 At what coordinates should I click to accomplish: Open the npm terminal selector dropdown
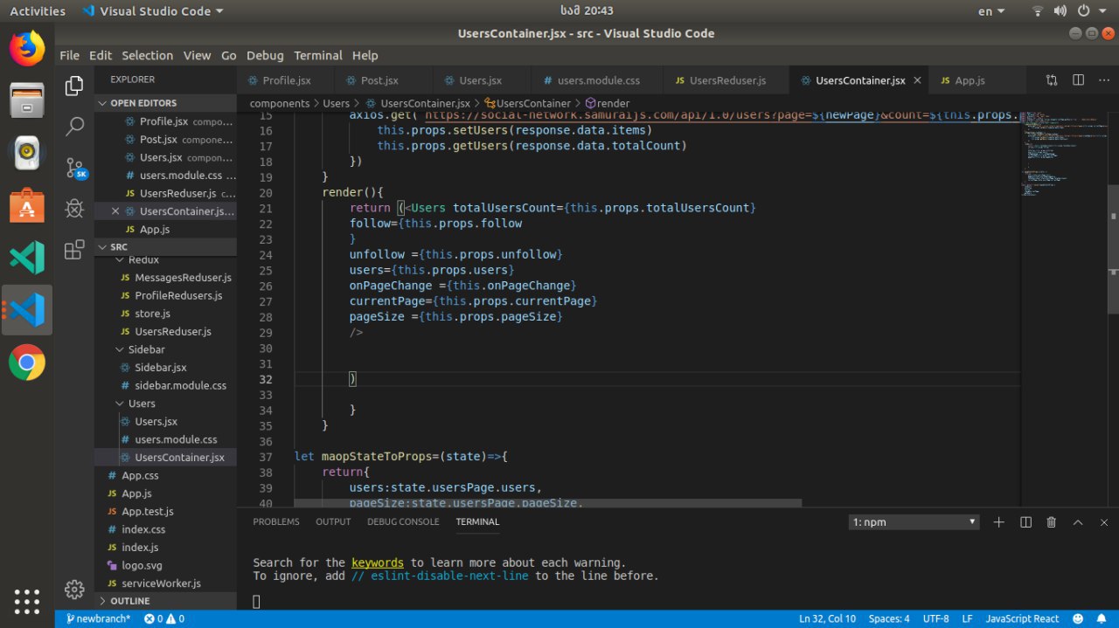pos(914,522)
